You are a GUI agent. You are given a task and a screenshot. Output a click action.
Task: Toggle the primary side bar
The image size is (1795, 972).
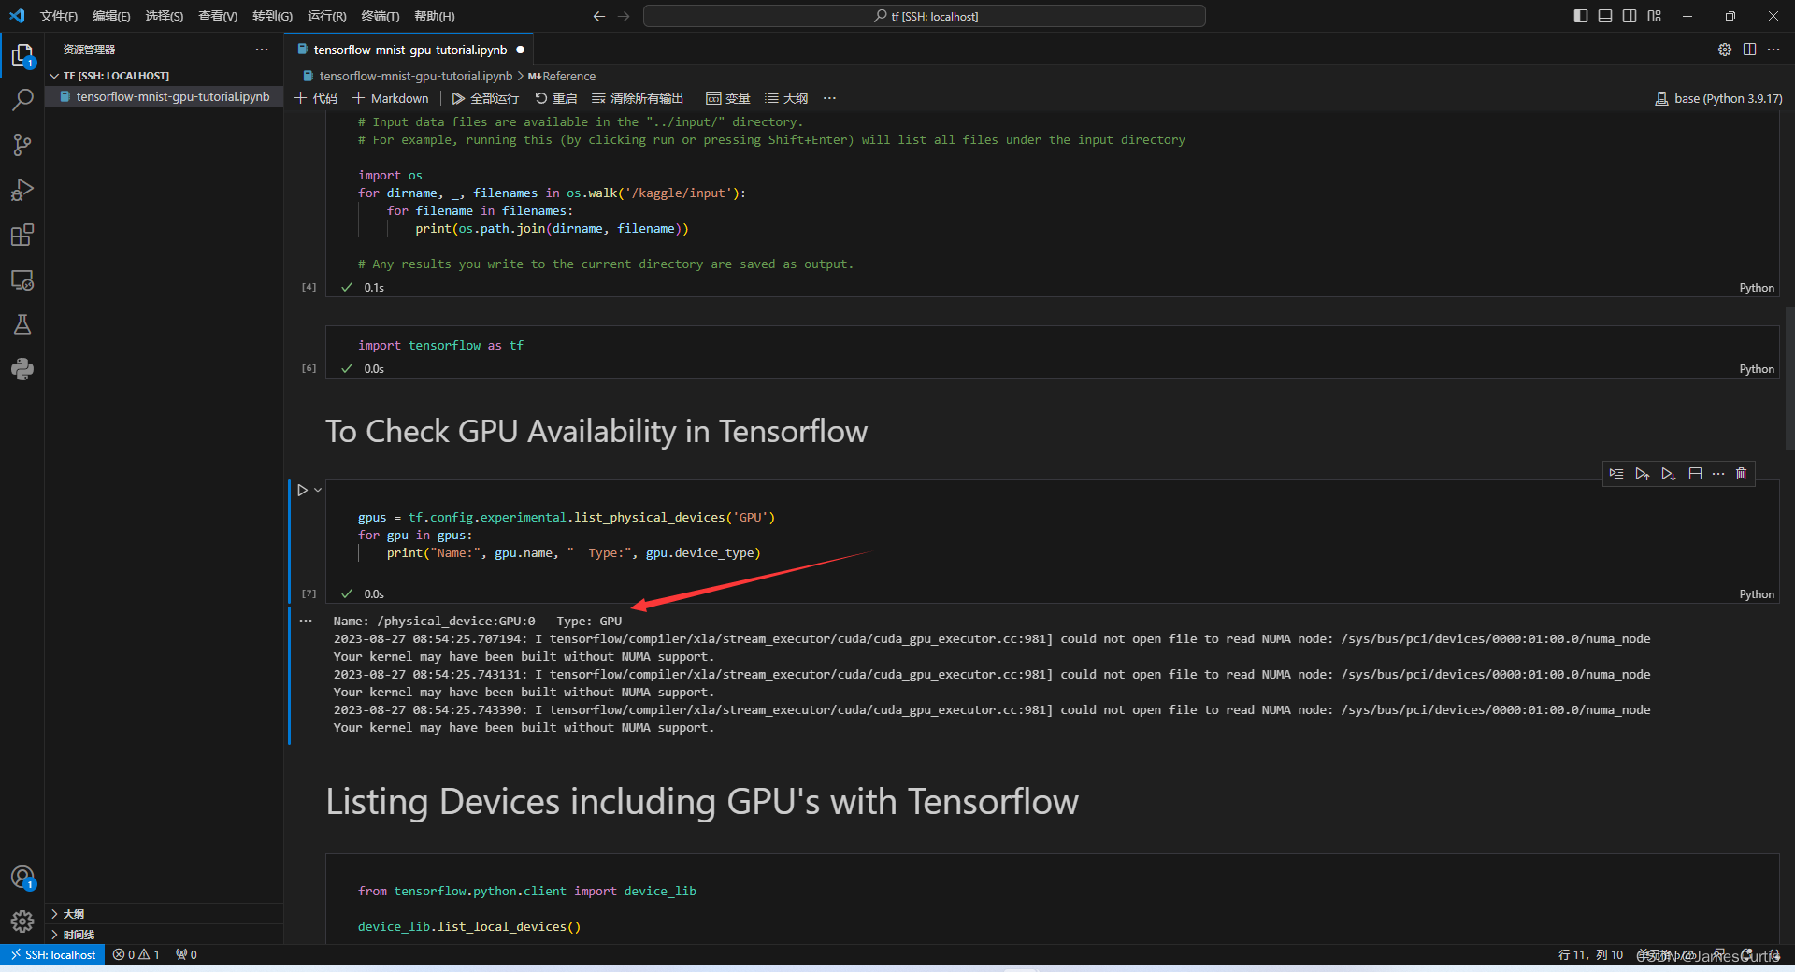pyautogui.click(x=1581, y=16)
